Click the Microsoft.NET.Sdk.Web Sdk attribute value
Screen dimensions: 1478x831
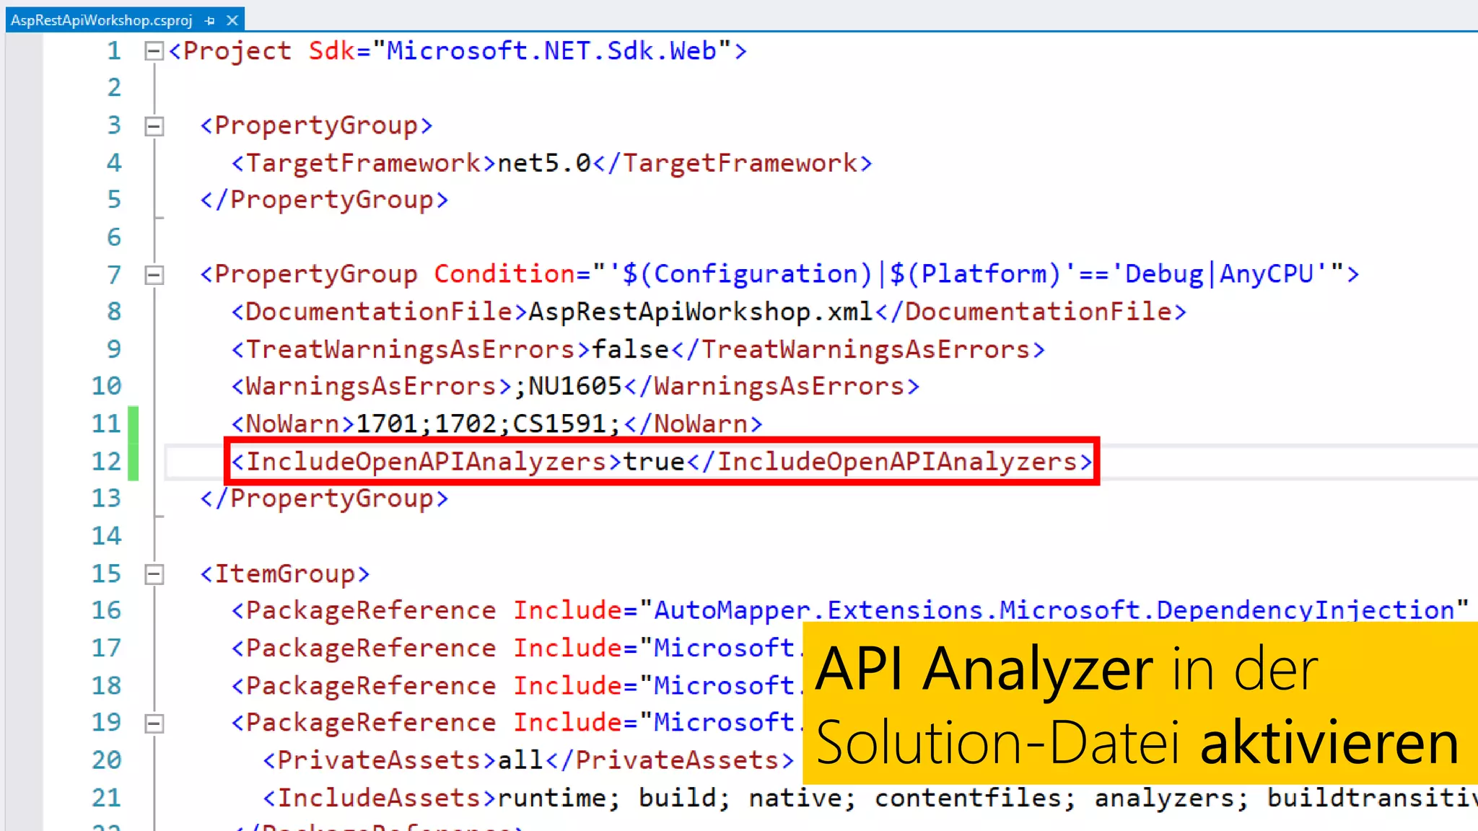[552, 51]
